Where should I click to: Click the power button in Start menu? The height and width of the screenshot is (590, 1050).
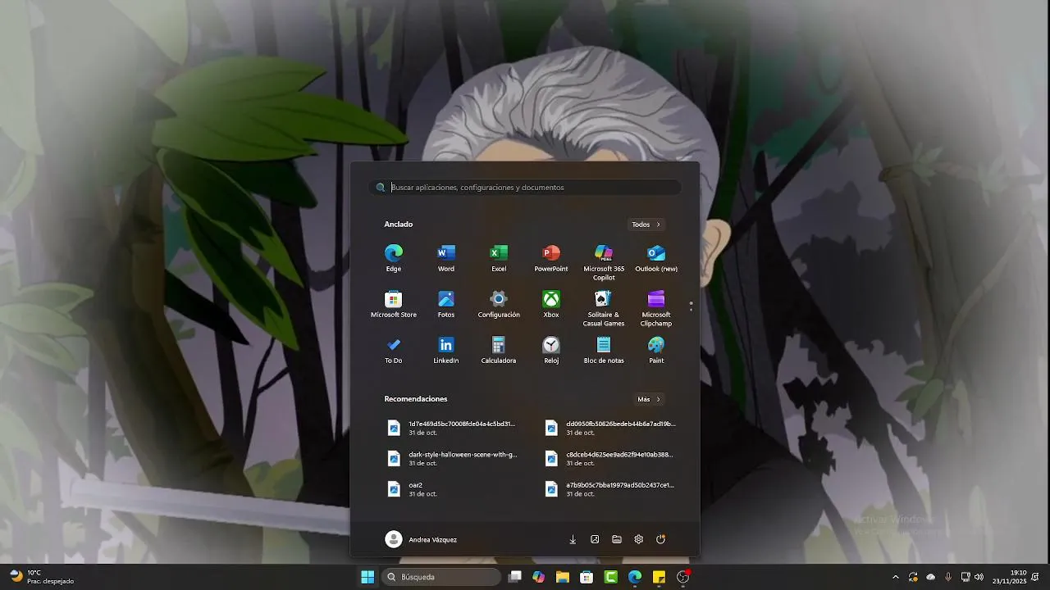(661, 539)
